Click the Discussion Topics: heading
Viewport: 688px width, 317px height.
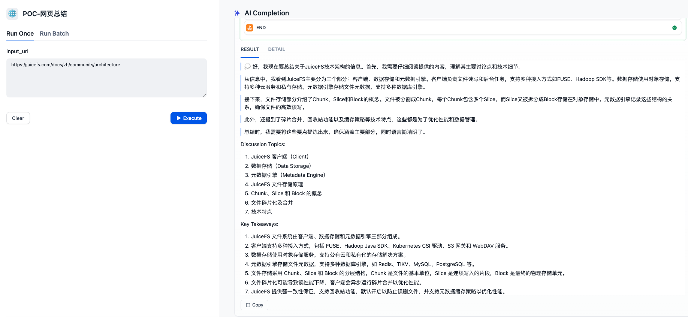(x=263, y=144)
